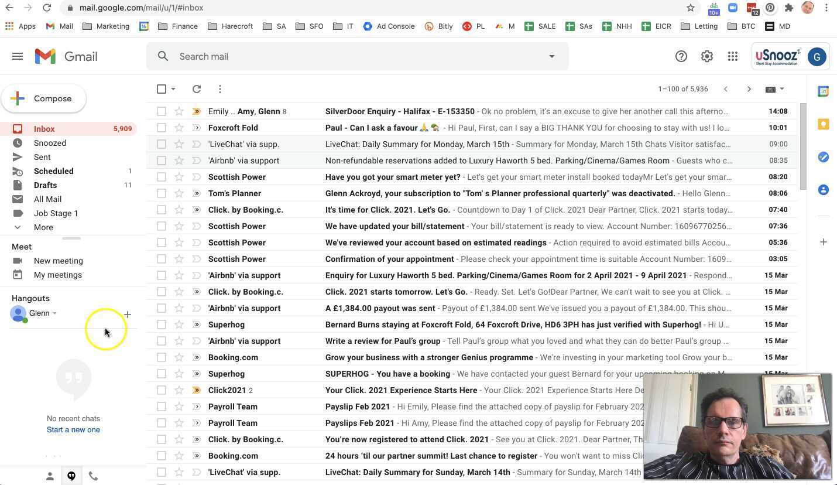This screenshot has height=485, width=837.
Task: Open the Drafts folder
Action: click(45, 185)
